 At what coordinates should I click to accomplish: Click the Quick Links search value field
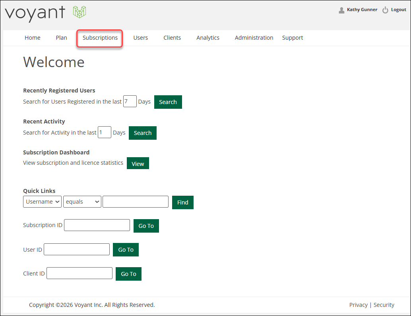tap(136, 202)
